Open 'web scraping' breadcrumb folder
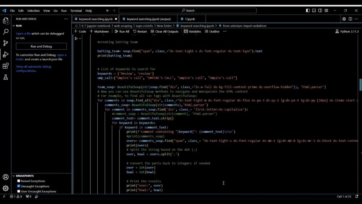The image size is (362, 204). (123, 26)
